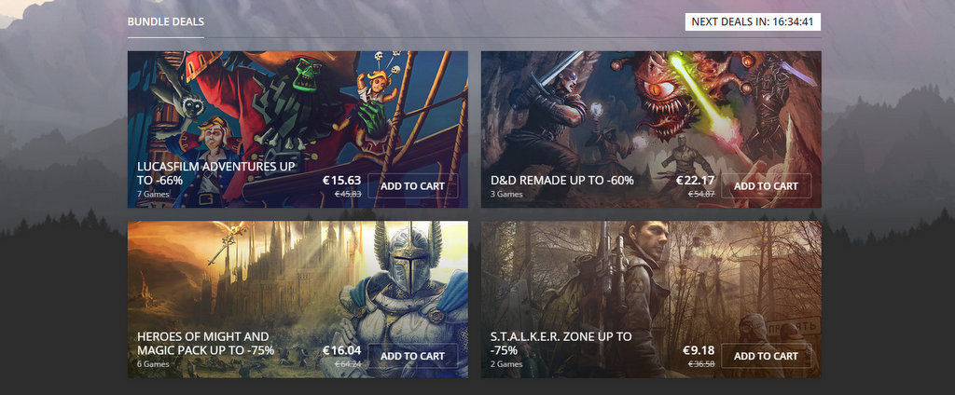Open the Bundle Deals tab
The image size is (955, 395).
click(x=166, y=22)
